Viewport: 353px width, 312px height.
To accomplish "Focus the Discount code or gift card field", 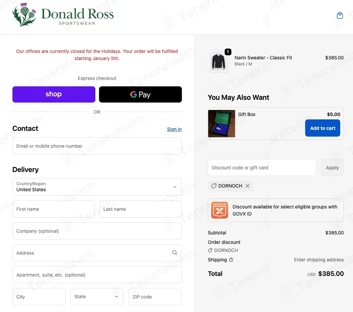I will [x=262, y=168].
